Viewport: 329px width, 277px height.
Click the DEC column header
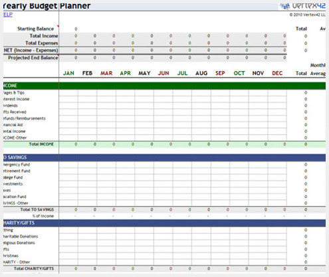click(277, 73)
